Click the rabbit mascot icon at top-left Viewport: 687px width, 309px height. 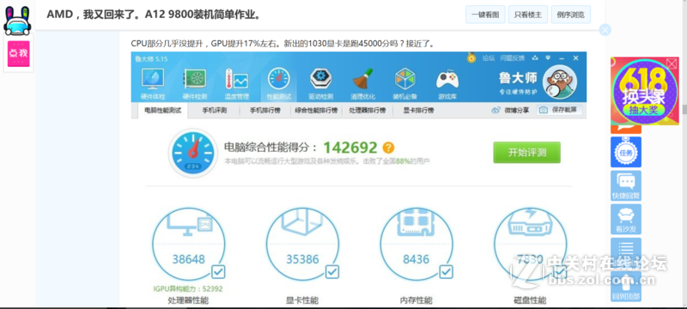(x=17, y=20)
